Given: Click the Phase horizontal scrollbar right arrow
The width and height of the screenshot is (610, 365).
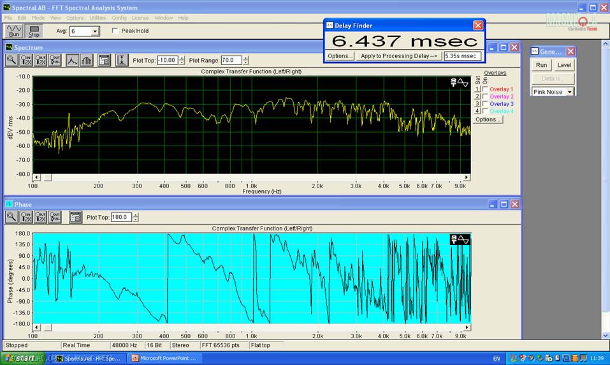Looking at the screenshot, I should tap(467, 327).
